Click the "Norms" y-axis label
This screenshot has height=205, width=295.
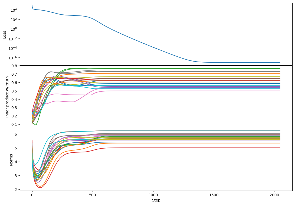11,159
